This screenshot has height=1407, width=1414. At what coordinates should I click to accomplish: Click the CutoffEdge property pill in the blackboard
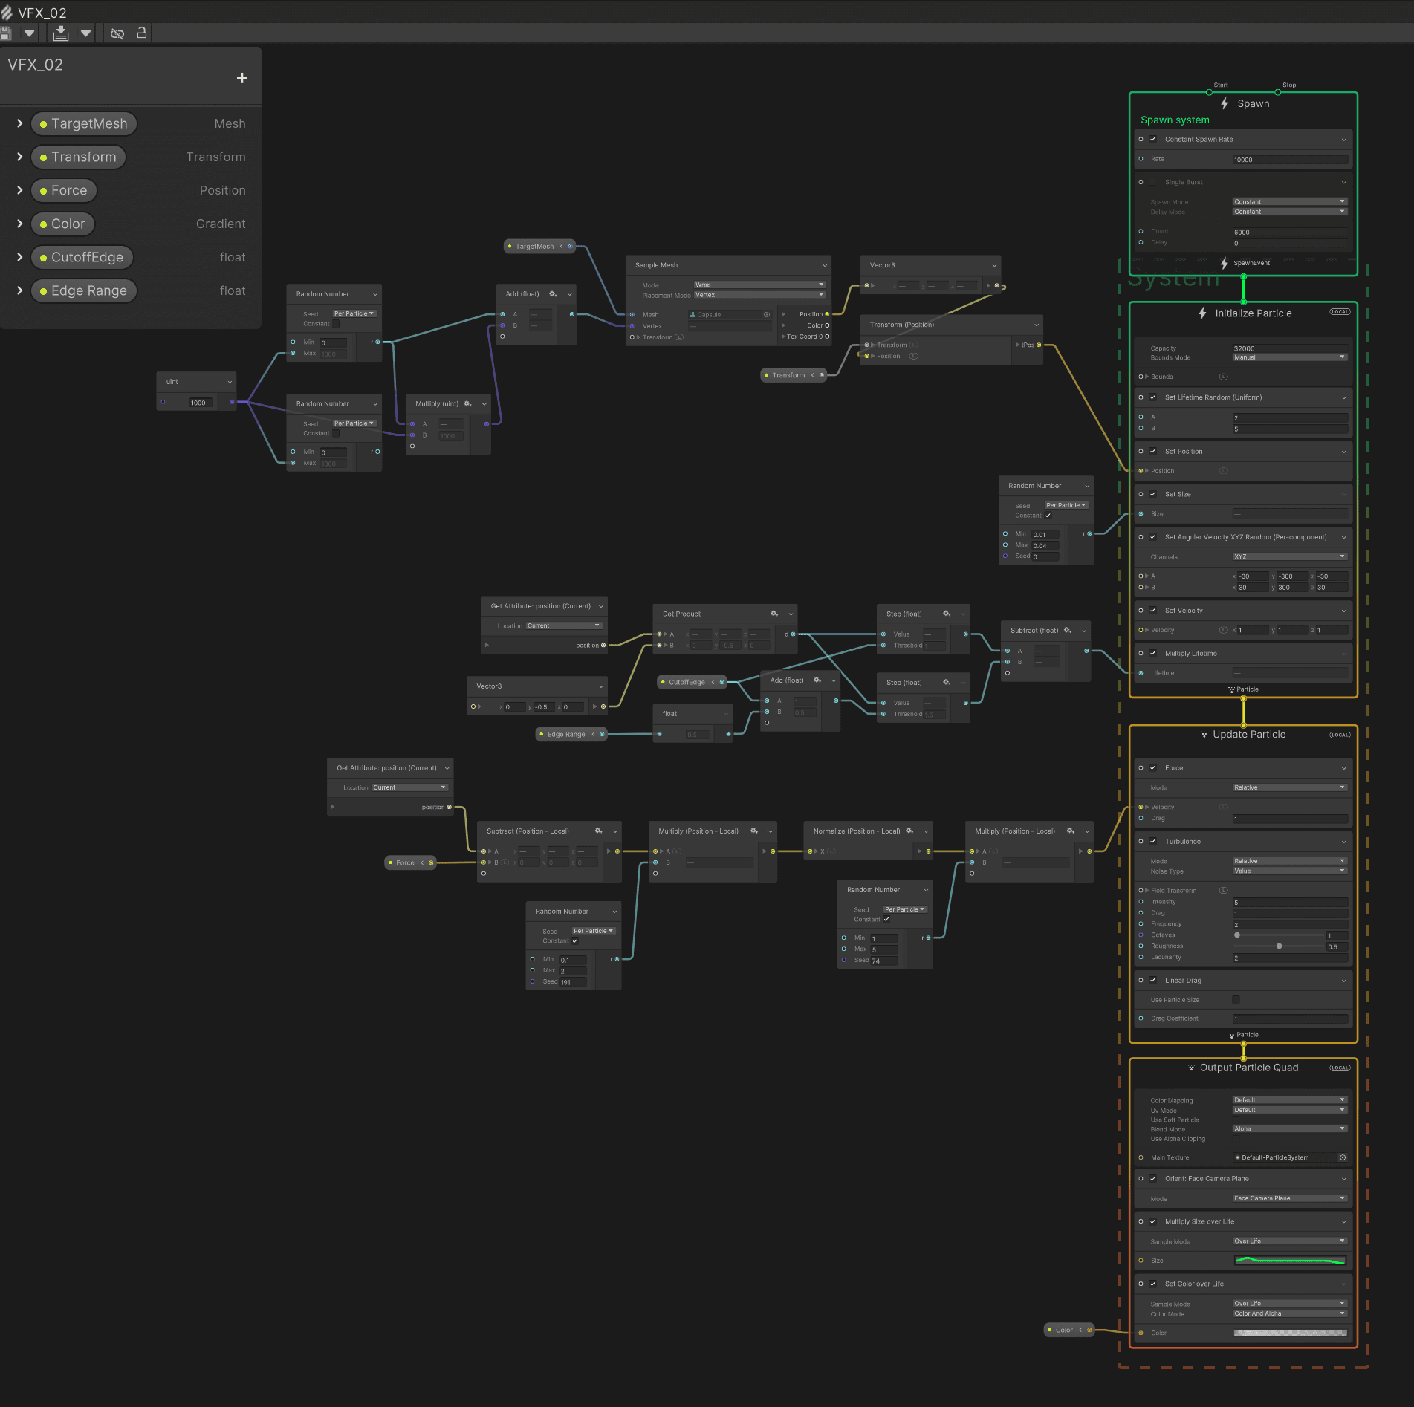pyautogui.click(x=82, y=257)
